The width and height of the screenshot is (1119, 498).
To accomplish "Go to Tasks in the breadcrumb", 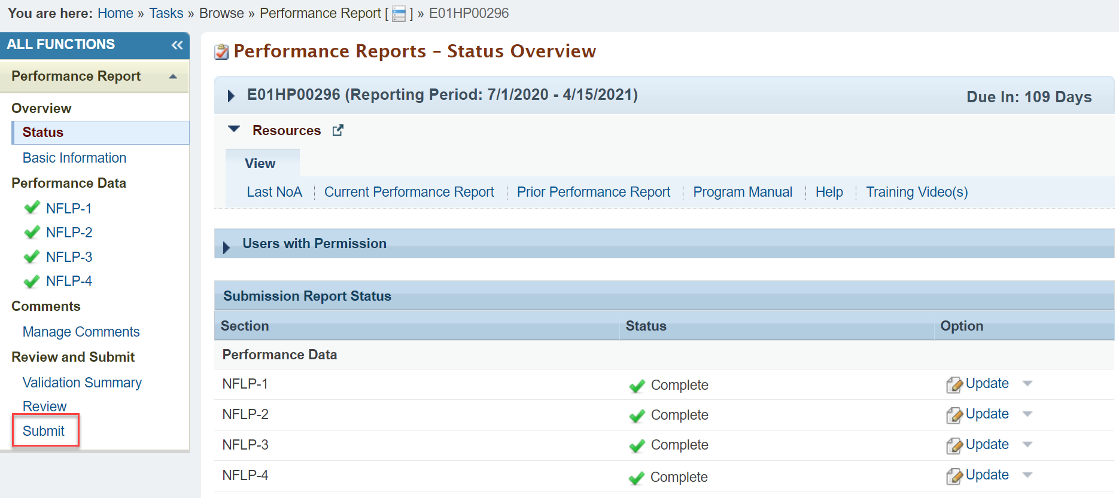I will [x=166, y=13].
